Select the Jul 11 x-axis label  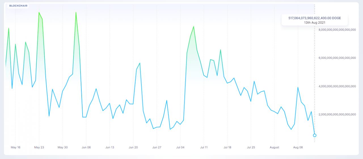[204, 147]
